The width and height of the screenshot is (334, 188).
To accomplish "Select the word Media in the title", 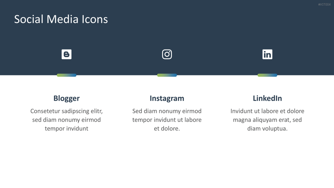I will (x=62, y=19).
